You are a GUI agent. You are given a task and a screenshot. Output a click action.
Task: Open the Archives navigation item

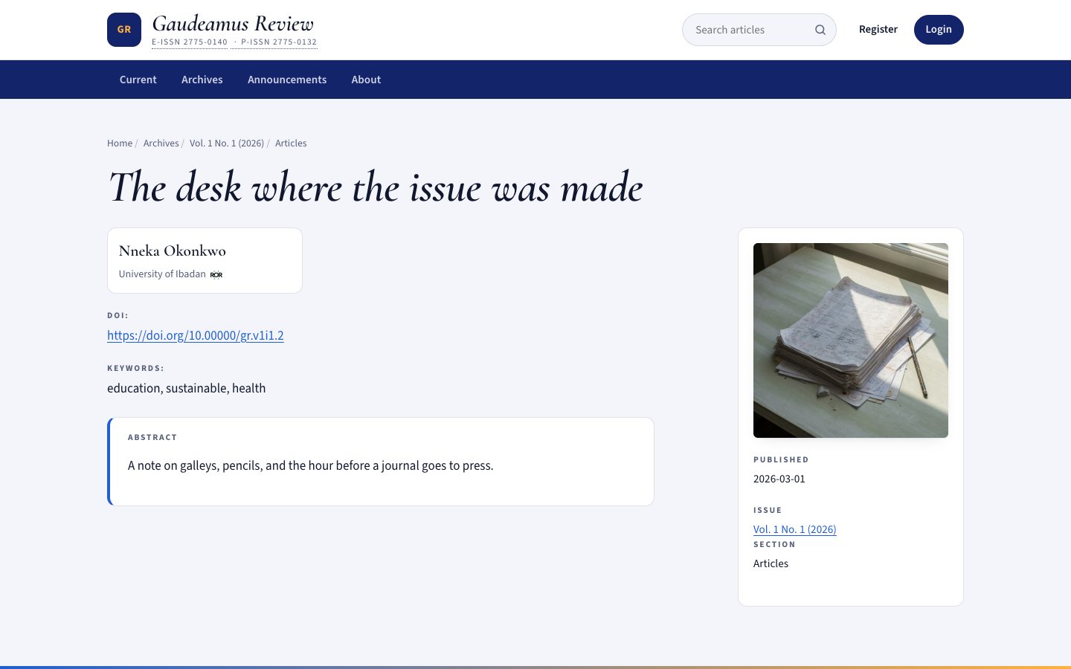(202, 80)
